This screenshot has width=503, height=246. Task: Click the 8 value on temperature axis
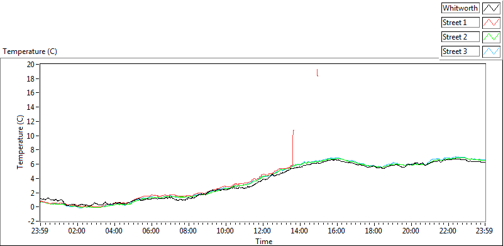pos(33,150)
